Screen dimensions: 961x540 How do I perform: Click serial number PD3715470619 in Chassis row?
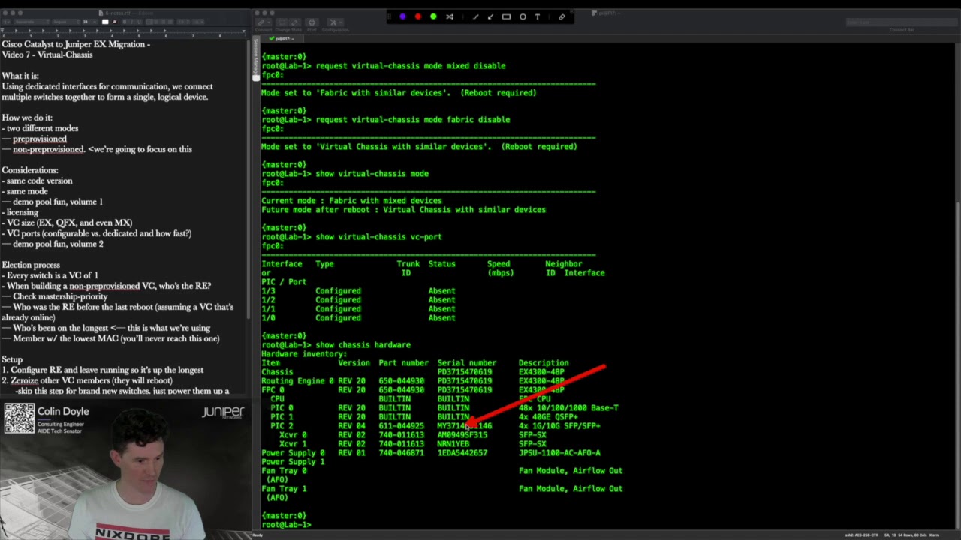(465, 372)
